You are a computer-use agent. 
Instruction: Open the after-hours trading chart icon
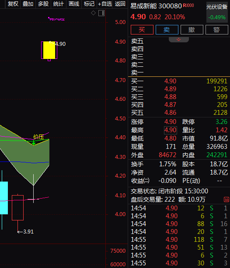[x=226, y=199]
